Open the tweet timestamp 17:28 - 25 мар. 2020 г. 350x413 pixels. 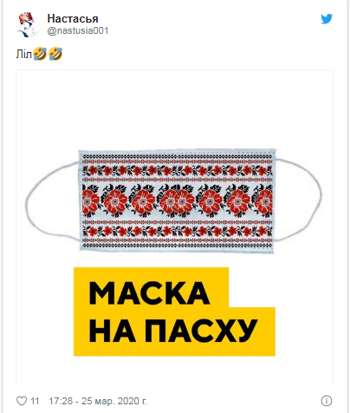[98, 401]
